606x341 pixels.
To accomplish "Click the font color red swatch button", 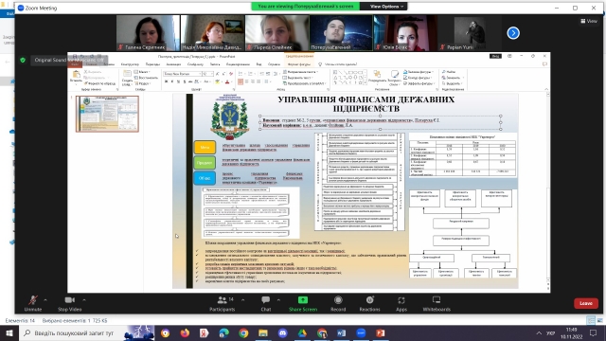I will pyautogui.click(x=227, y=81).
